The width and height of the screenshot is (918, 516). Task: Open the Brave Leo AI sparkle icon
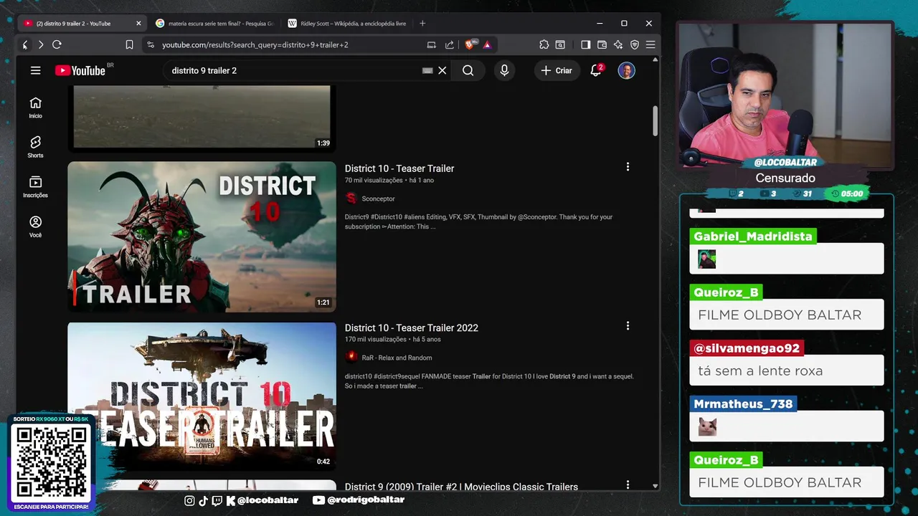[x=618, y=44]
